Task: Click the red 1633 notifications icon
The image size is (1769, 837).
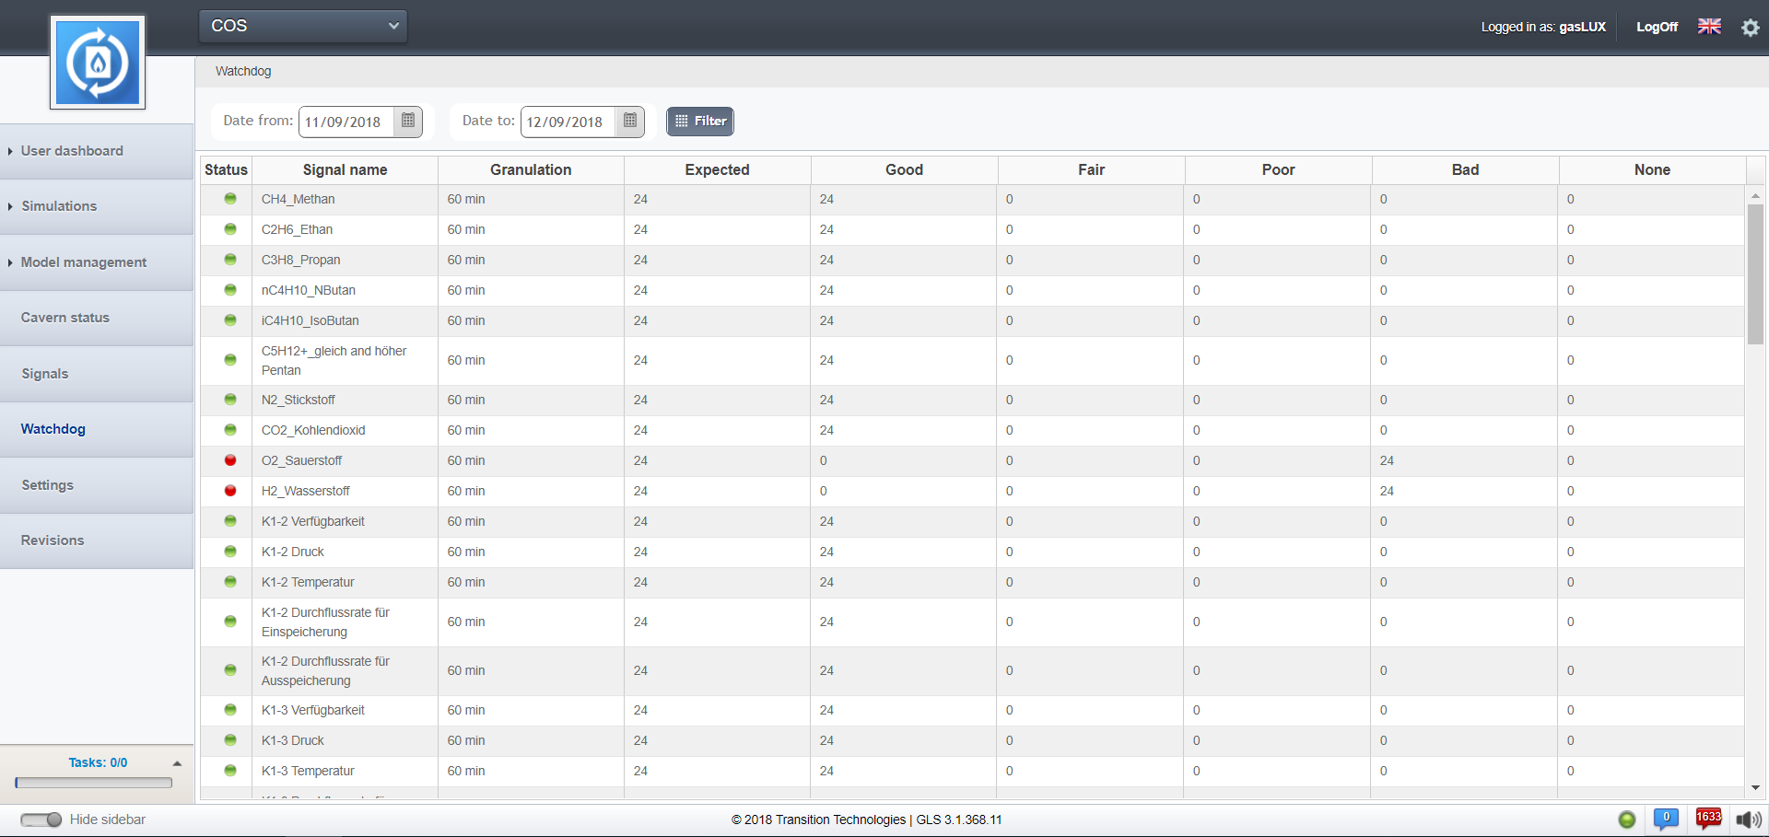Action: tap(1708, 819)
